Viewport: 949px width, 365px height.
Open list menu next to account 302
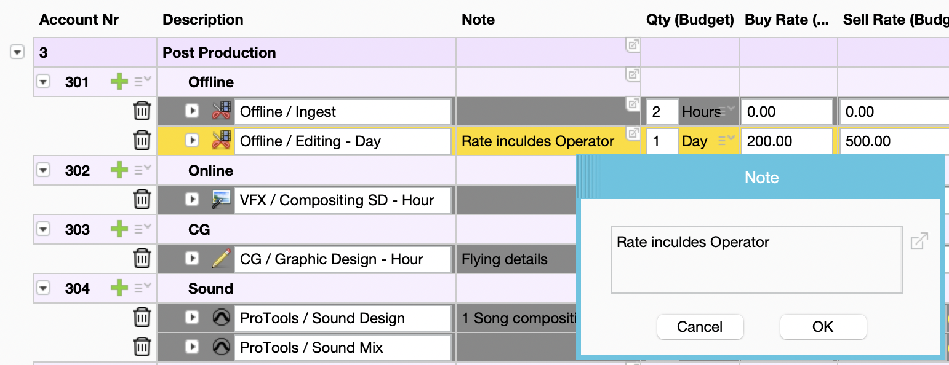tap(143, 170)
